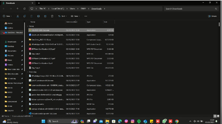Click the Windows Start button
The height and width of the screenshot is (124, 222).
click(44, 121)
